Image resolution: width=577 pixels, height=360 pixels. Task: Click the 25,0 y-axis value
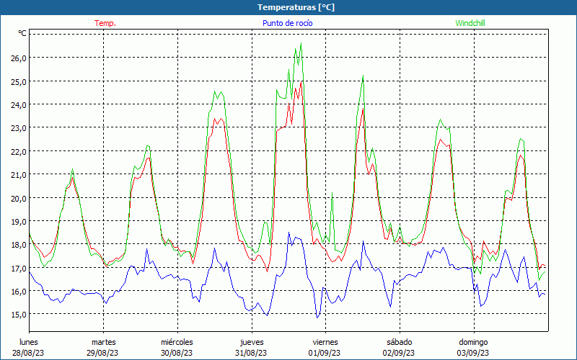pos(19,81)
